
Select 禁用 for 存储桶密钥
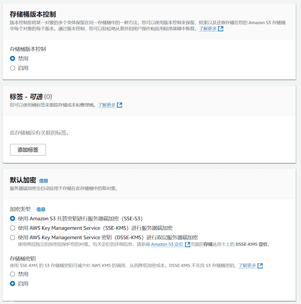12,274
